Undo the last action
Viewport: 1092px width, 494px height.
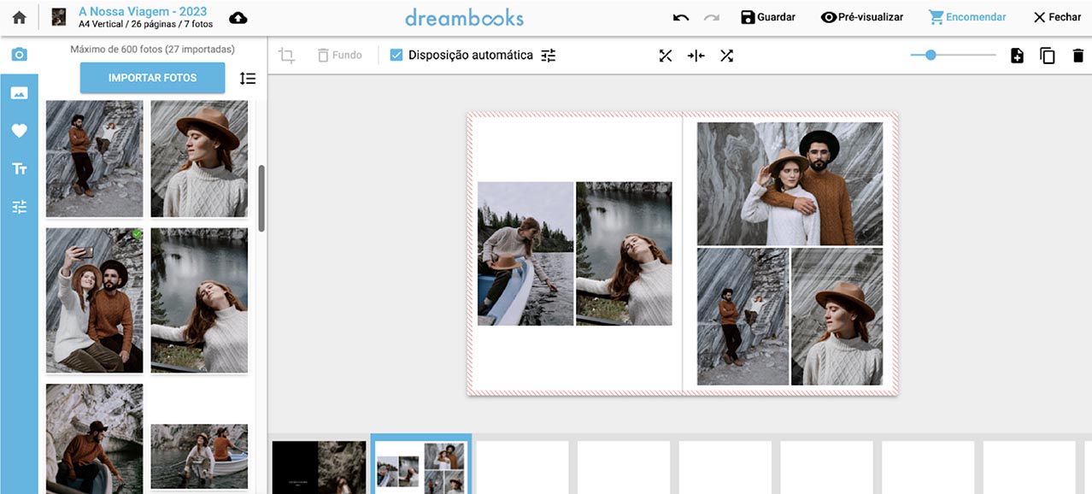tap(681, 17)
